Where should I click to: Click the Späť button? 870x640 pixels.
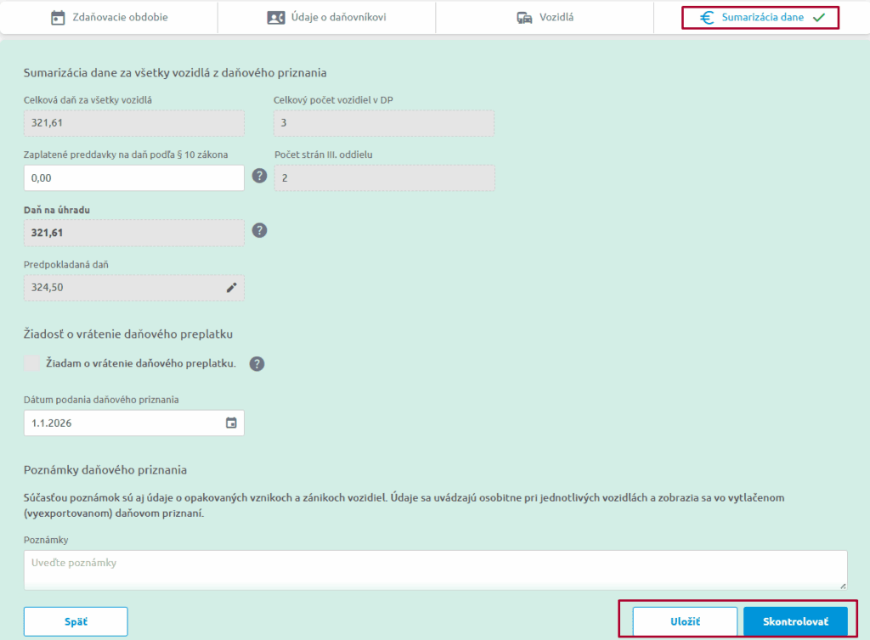pos(76,621)
